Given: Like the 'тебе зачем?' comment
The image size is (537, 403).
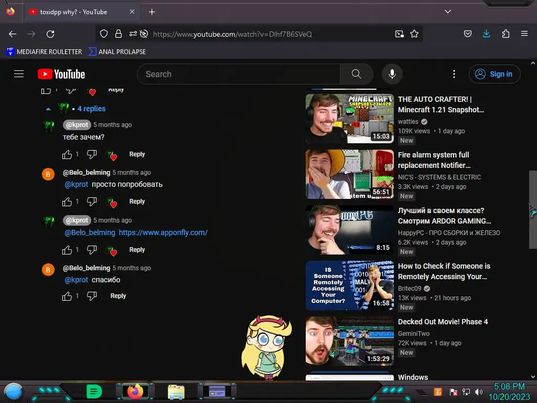Looking at the screenshot, I should 67,155.
